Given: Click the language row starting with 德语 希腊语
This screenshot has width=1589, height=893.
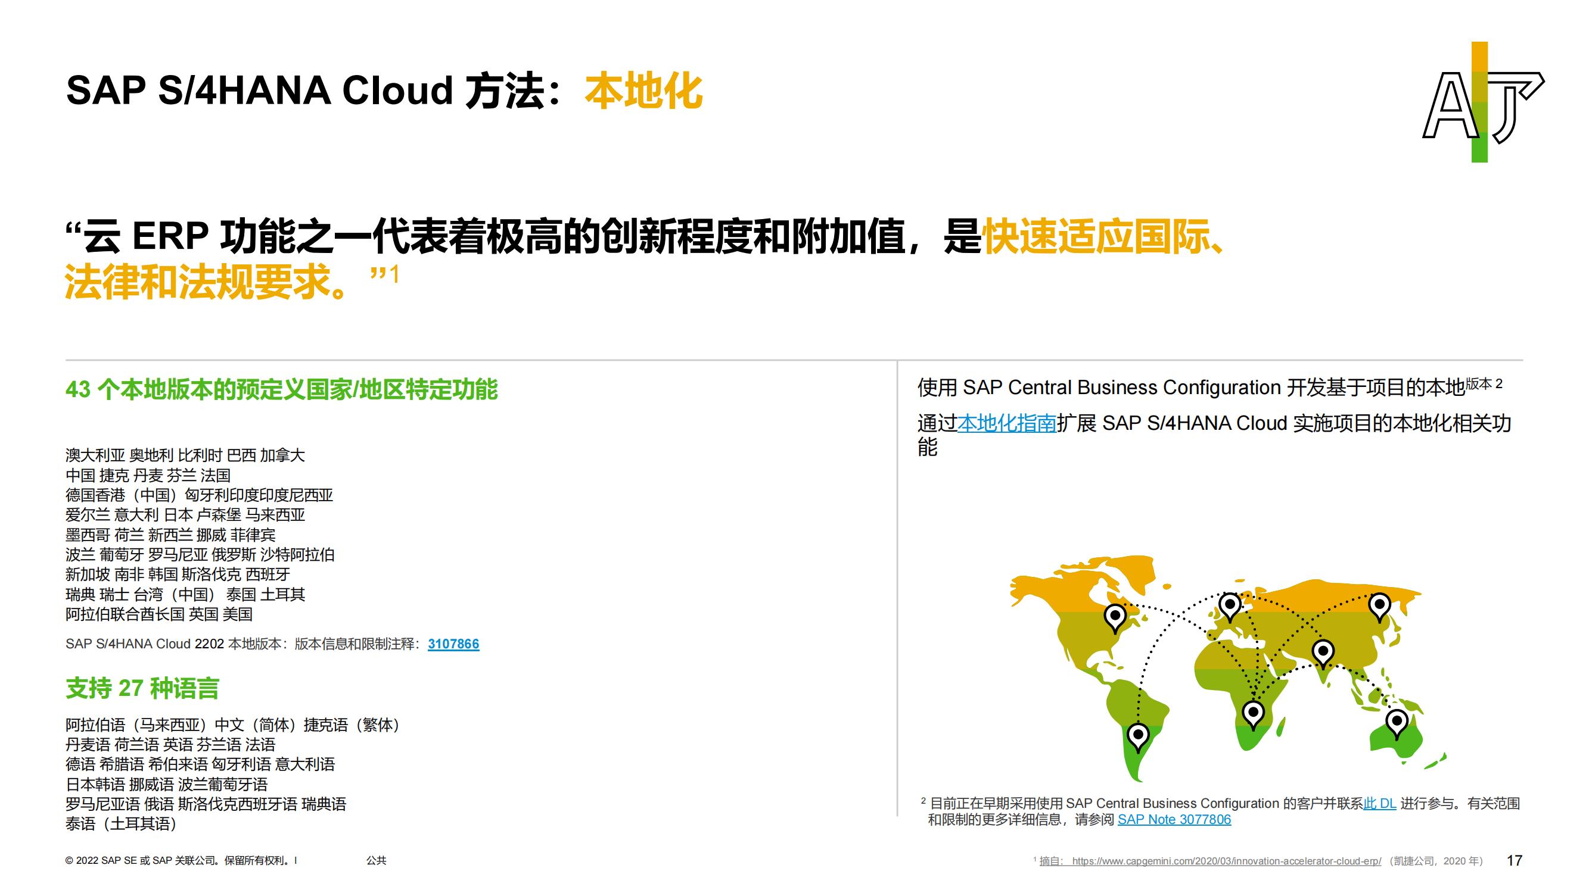Looking at the screenshot, I should (200, 764).
